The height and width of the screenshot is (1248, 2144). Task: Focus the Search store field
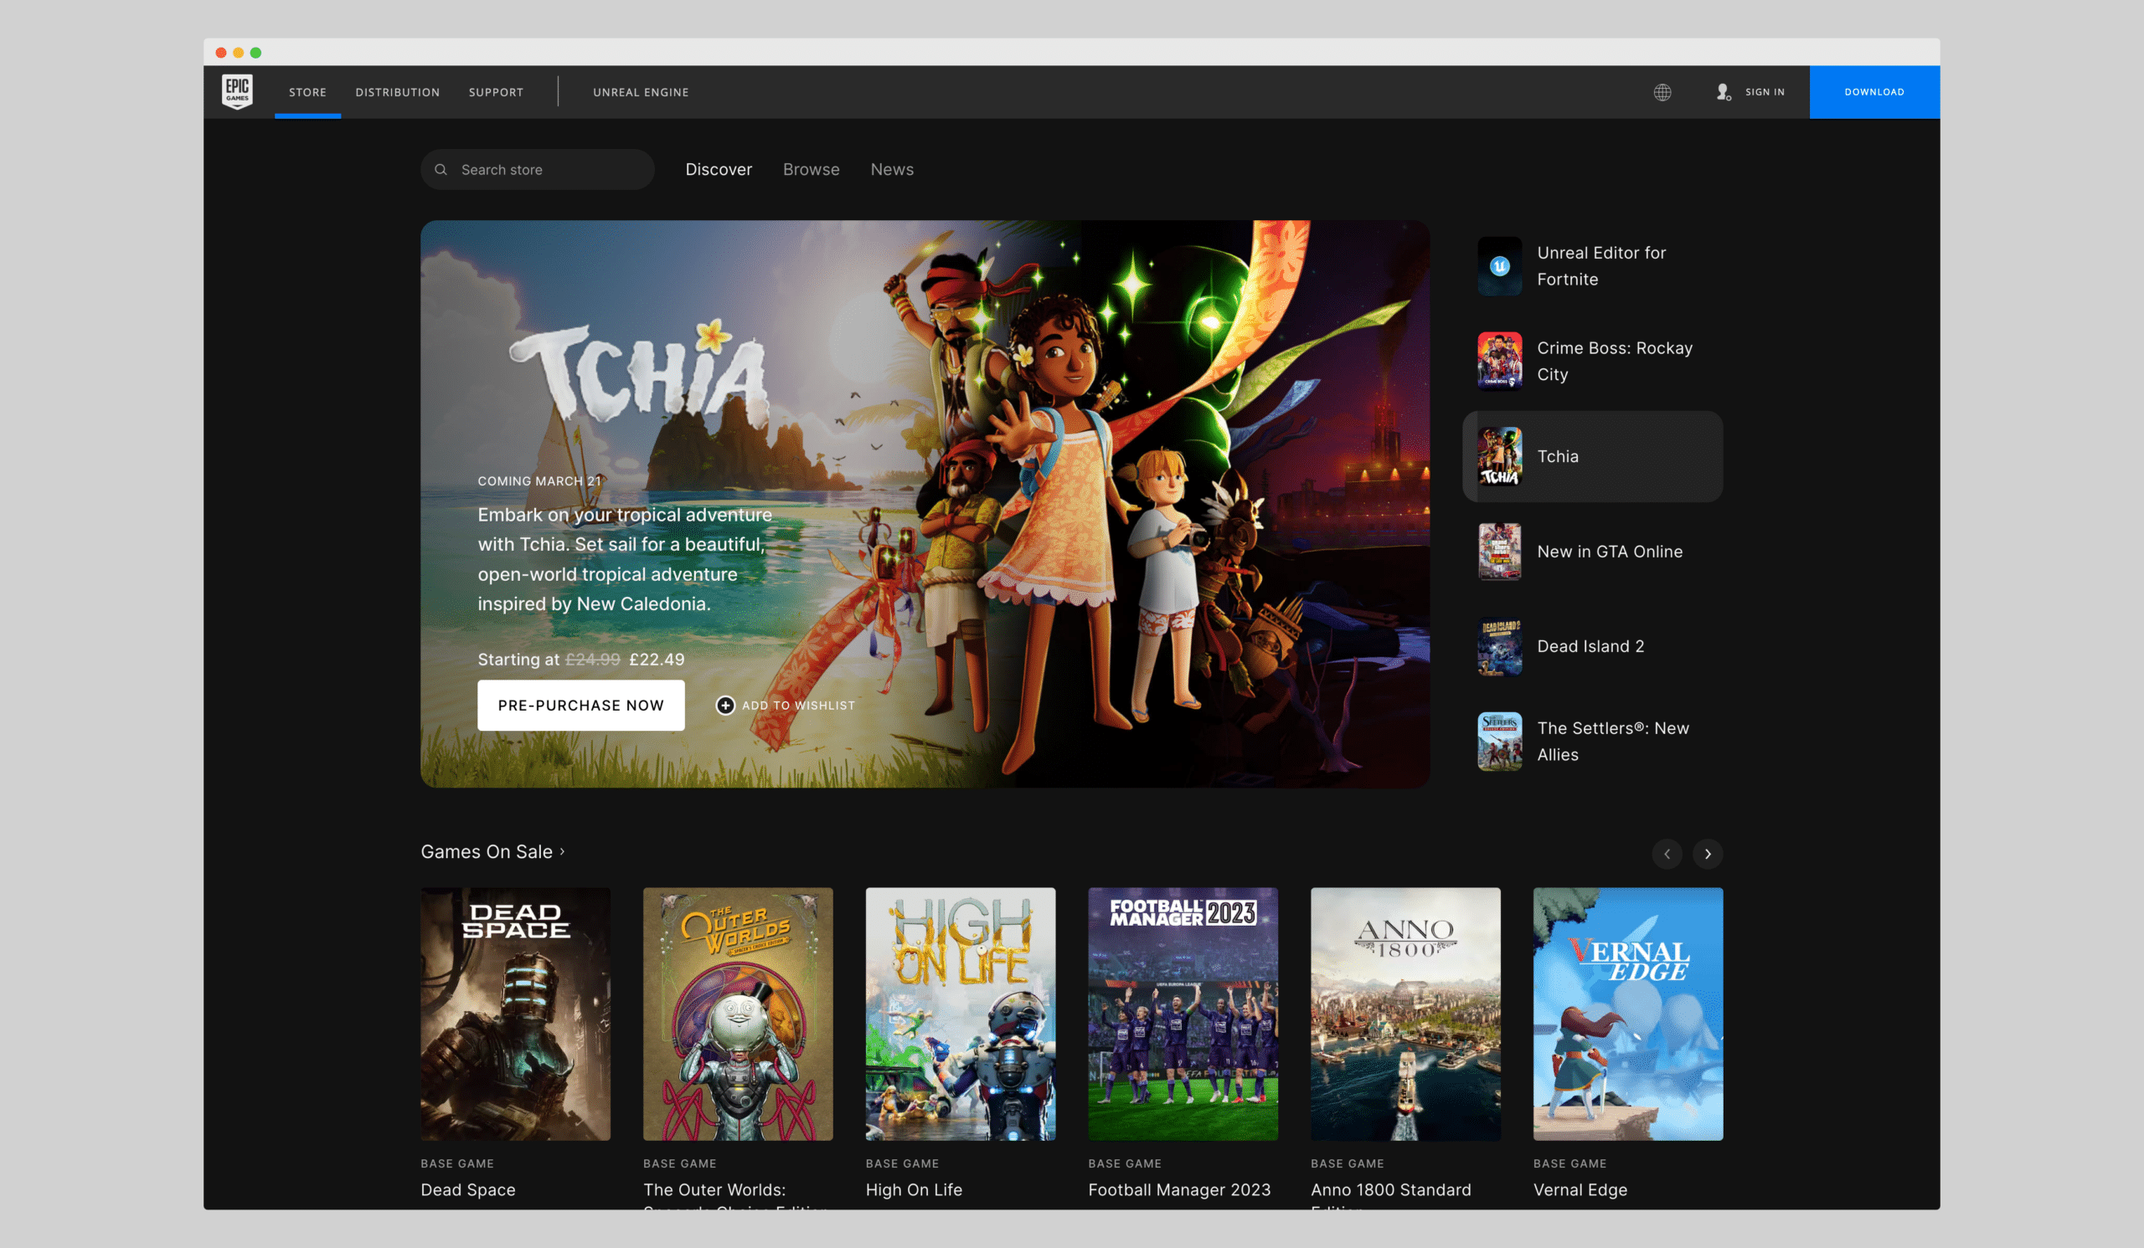(x=537, y=169)
